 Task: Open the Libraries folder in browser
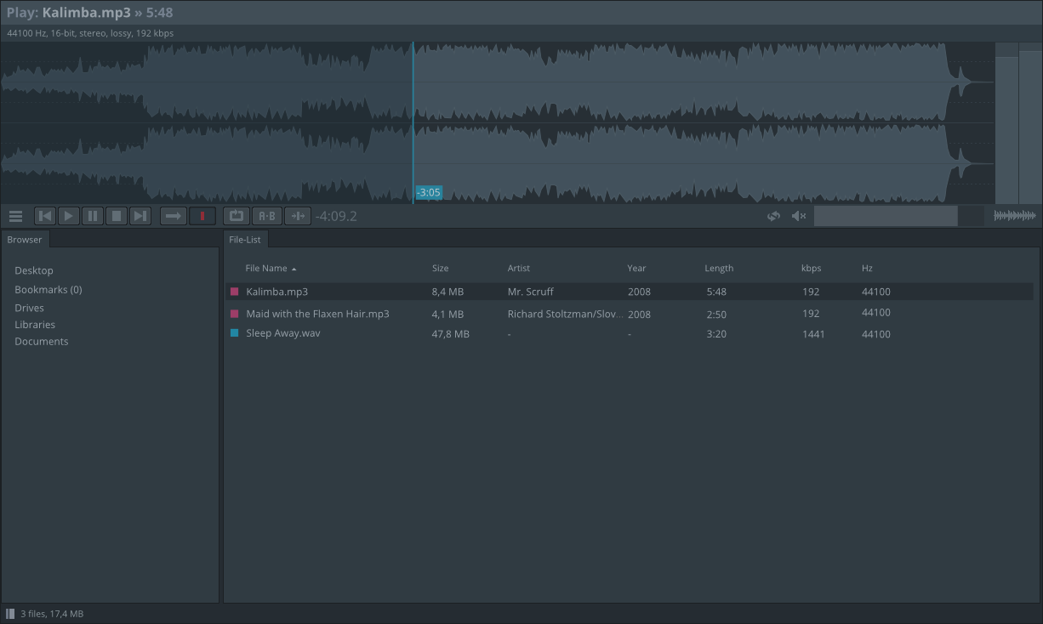[x=35, y=325]
